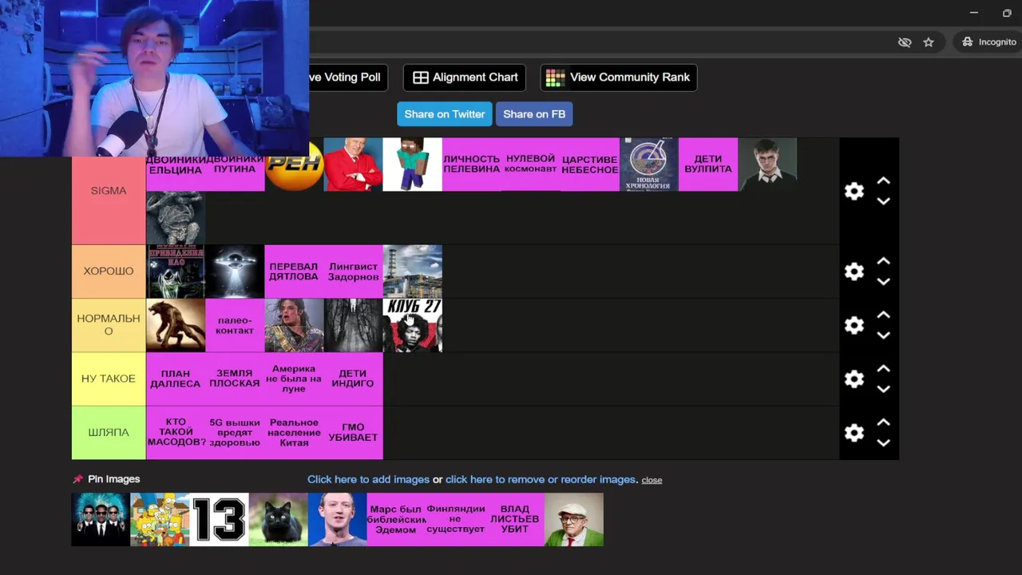Select the ХОРОШО tier label
Image resolution: width=1022 pixels, height=575 pixels.
(109, 272)
